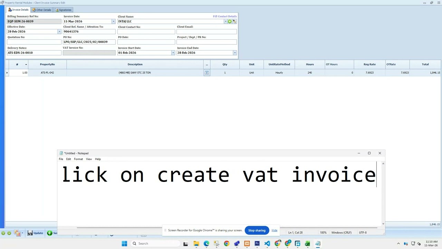The image size is (442, 249).
Task: Click the UnitRateMethod column header
Action: point(279,64)
